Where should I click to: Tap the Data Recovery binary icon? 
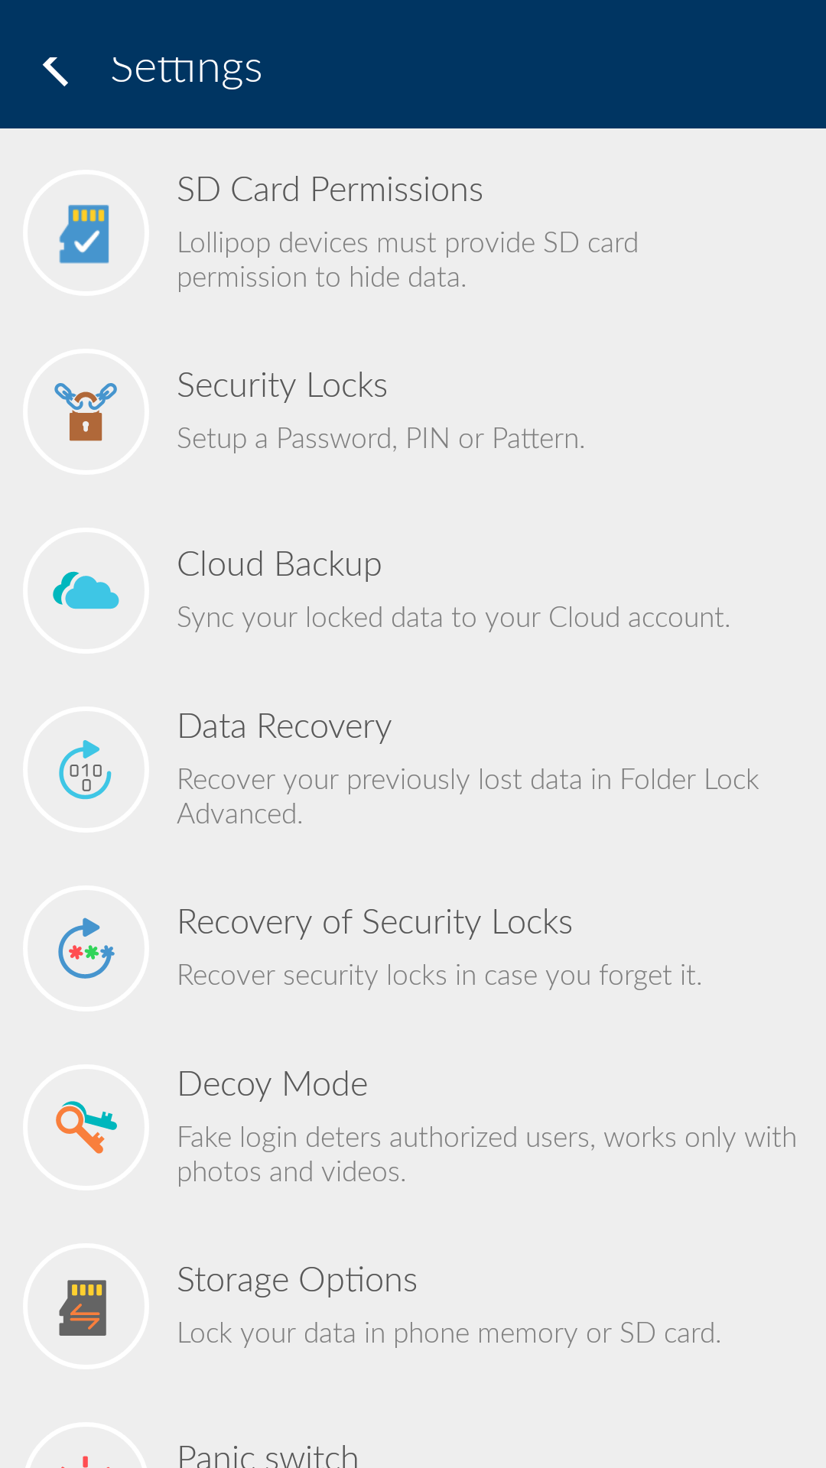click(86, 769)
